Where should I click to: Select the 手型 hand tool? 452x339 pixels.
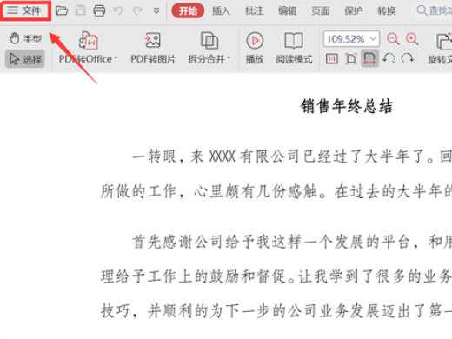click(x=25, y=38)
